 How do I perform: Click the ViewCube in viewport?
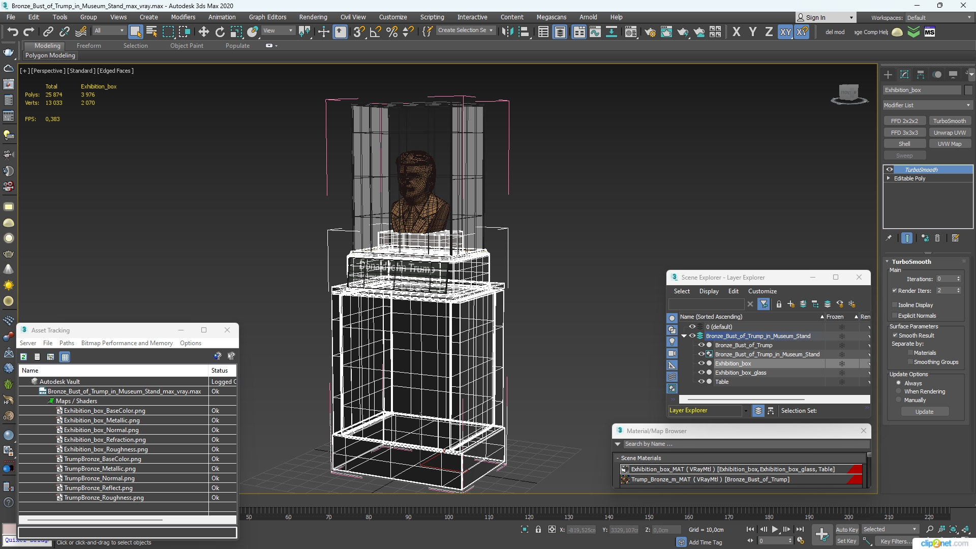[x=849, y=94]
